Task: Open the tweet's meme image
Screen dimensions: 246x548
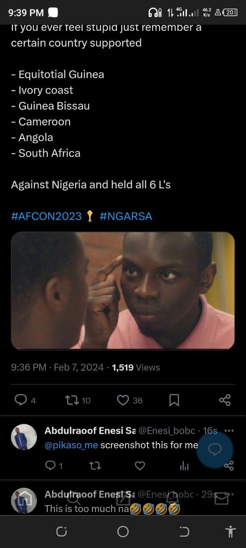Action: pyautogui.click(x=123, y=291)
